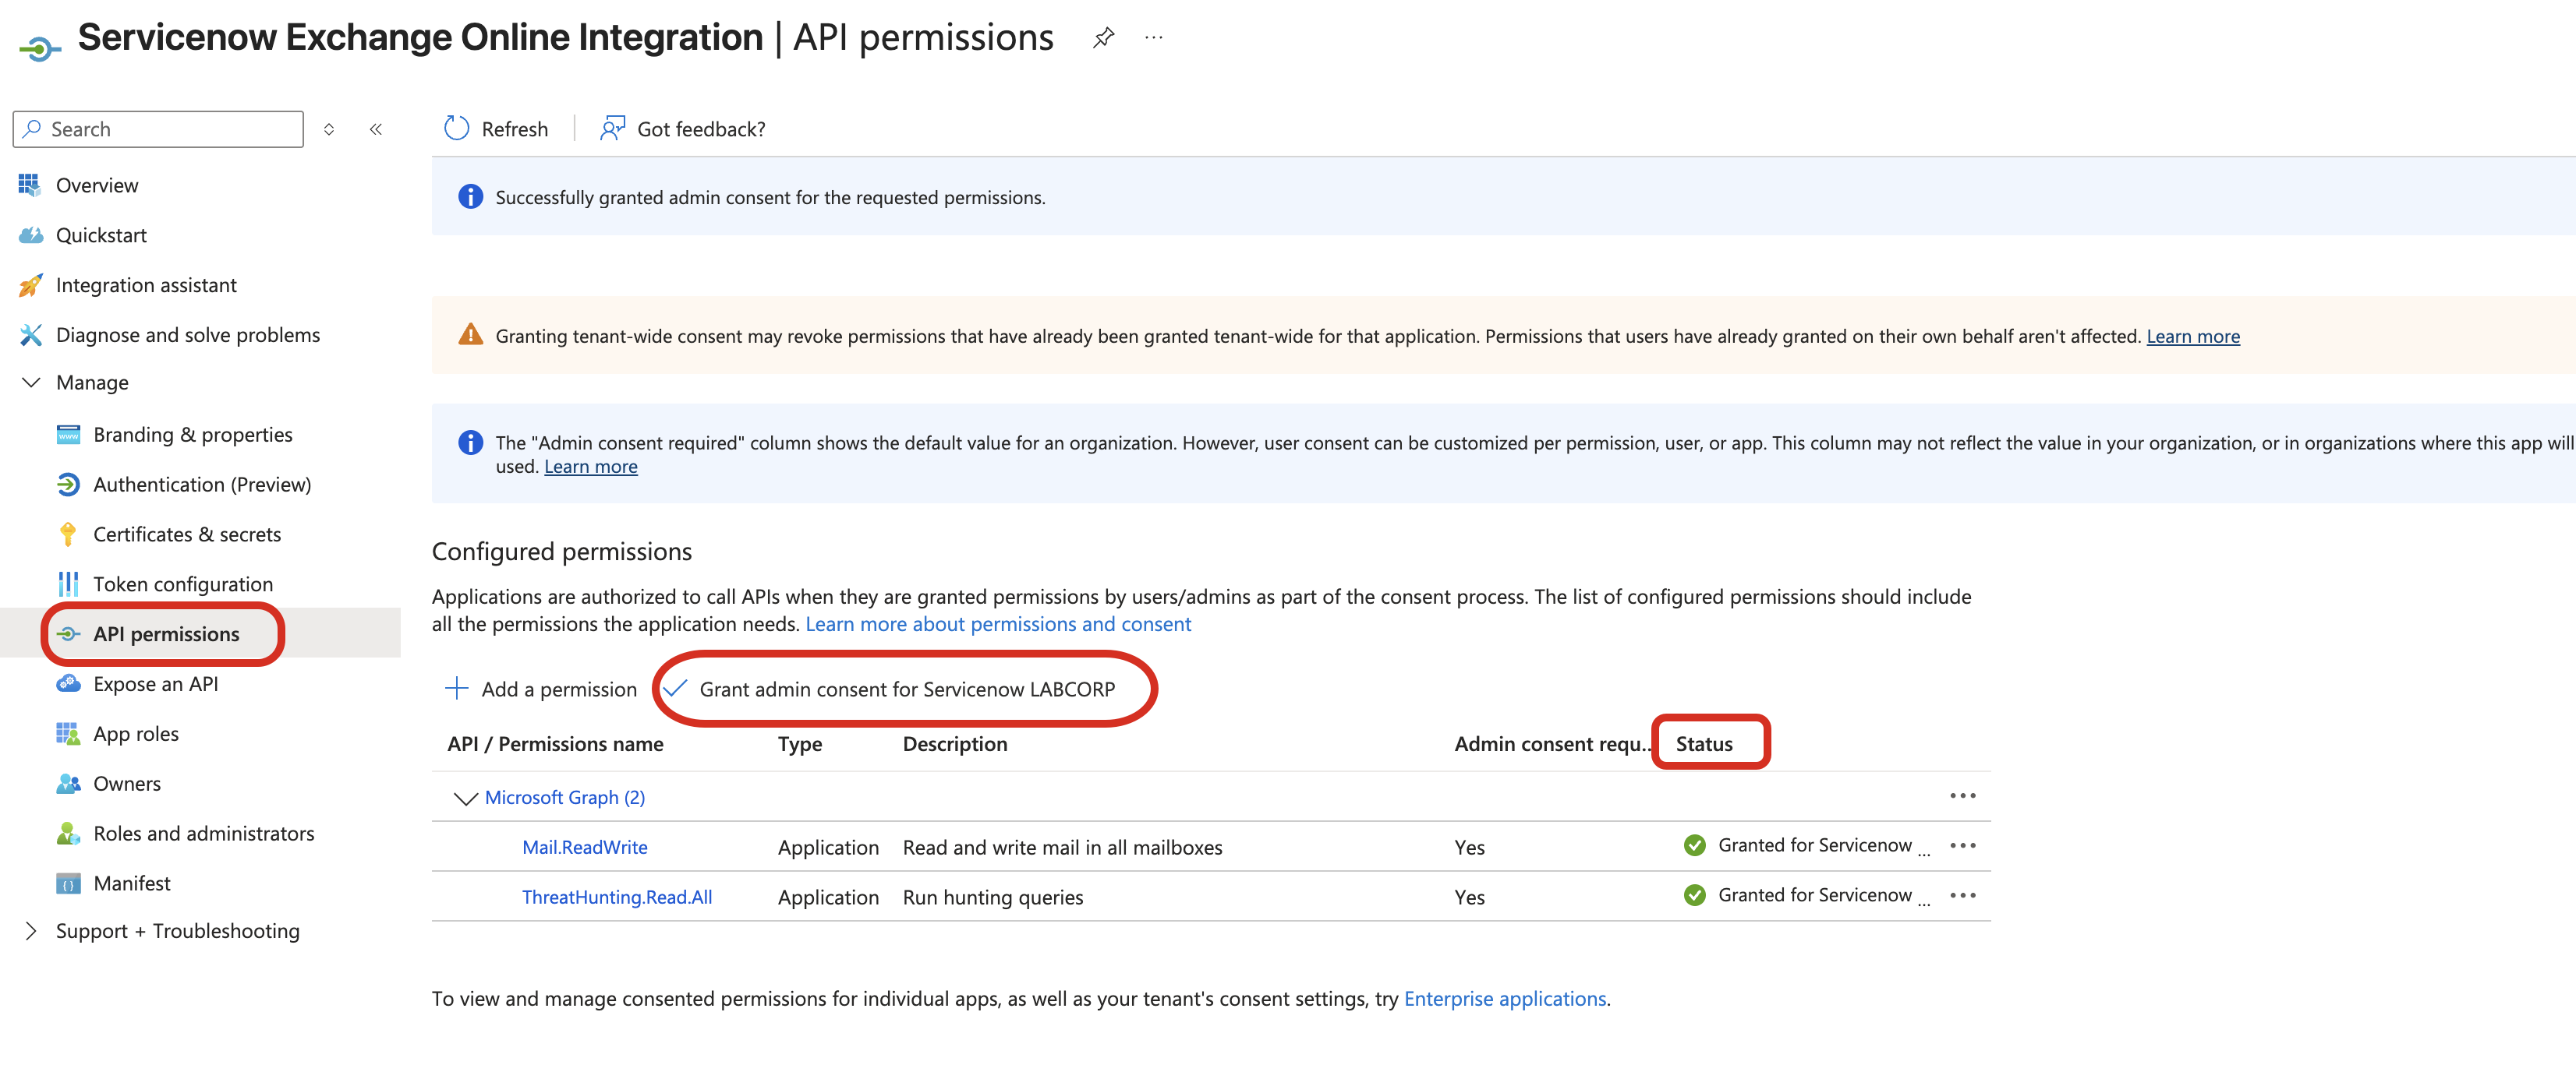
Task: Click the plus icon for Add a permission
Action: 456,689
